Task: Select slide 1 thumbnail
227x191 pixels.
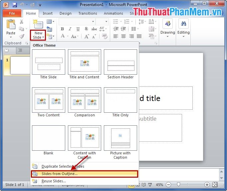Action: pyautogui.click(x=20, y=65)
